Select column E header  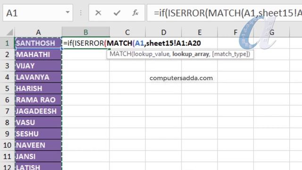click(x=200, y=32)
